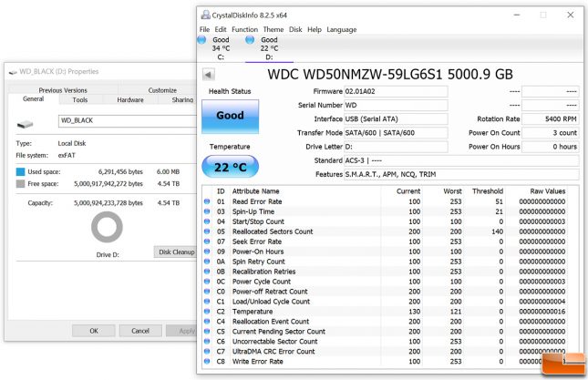The image size is (588, 380).
Task: Select the C: drive Good status icon
Action: [x=201, y=39]
